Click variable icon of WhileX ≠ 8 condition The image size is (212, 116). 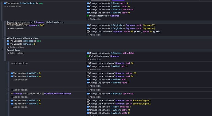(12, 77)
